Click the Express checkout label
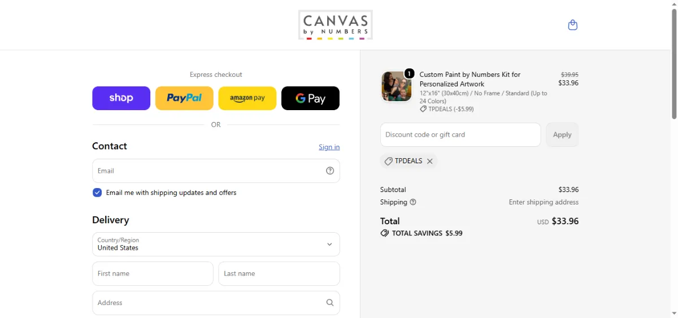 click(216, 75)
